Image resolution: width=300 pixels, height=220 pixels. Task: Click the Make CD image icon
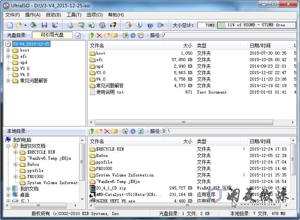70,25
